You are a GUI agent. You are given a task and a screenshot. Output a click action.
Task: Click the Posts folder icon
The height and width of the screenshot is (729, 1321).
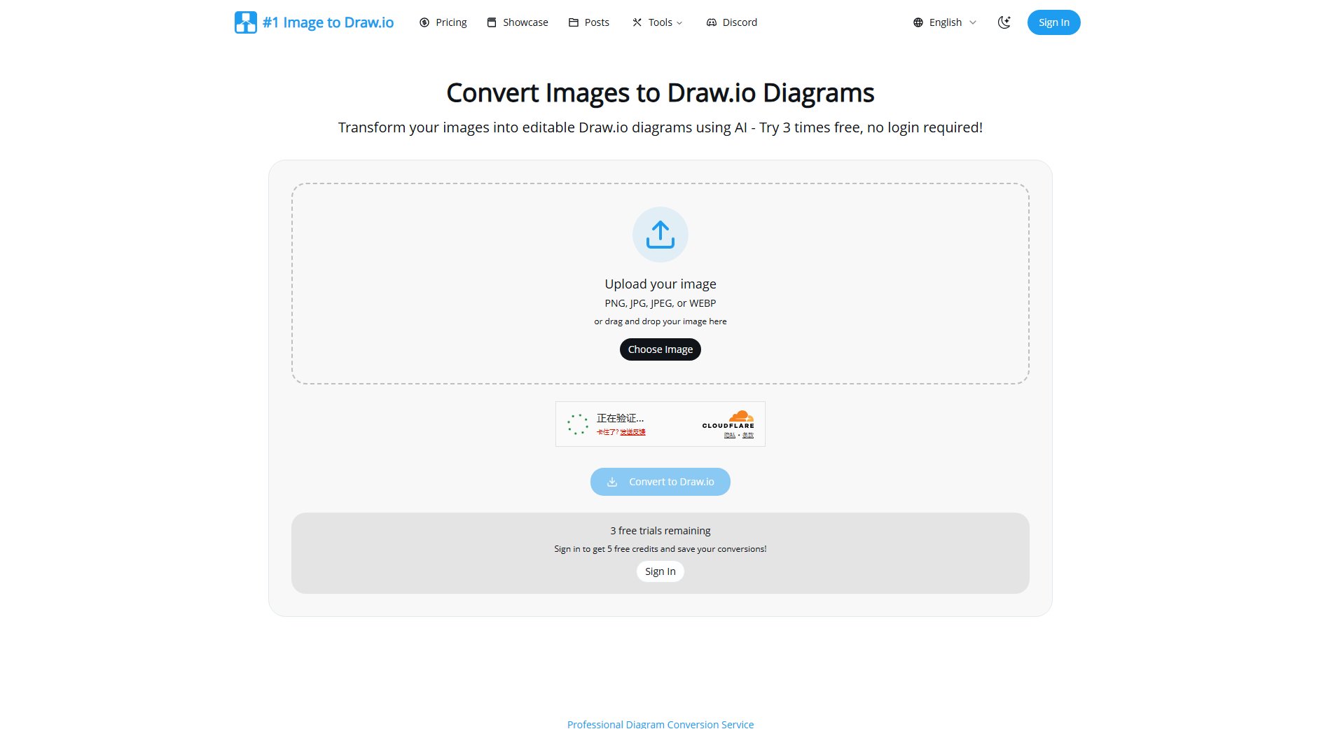(574, 22)
